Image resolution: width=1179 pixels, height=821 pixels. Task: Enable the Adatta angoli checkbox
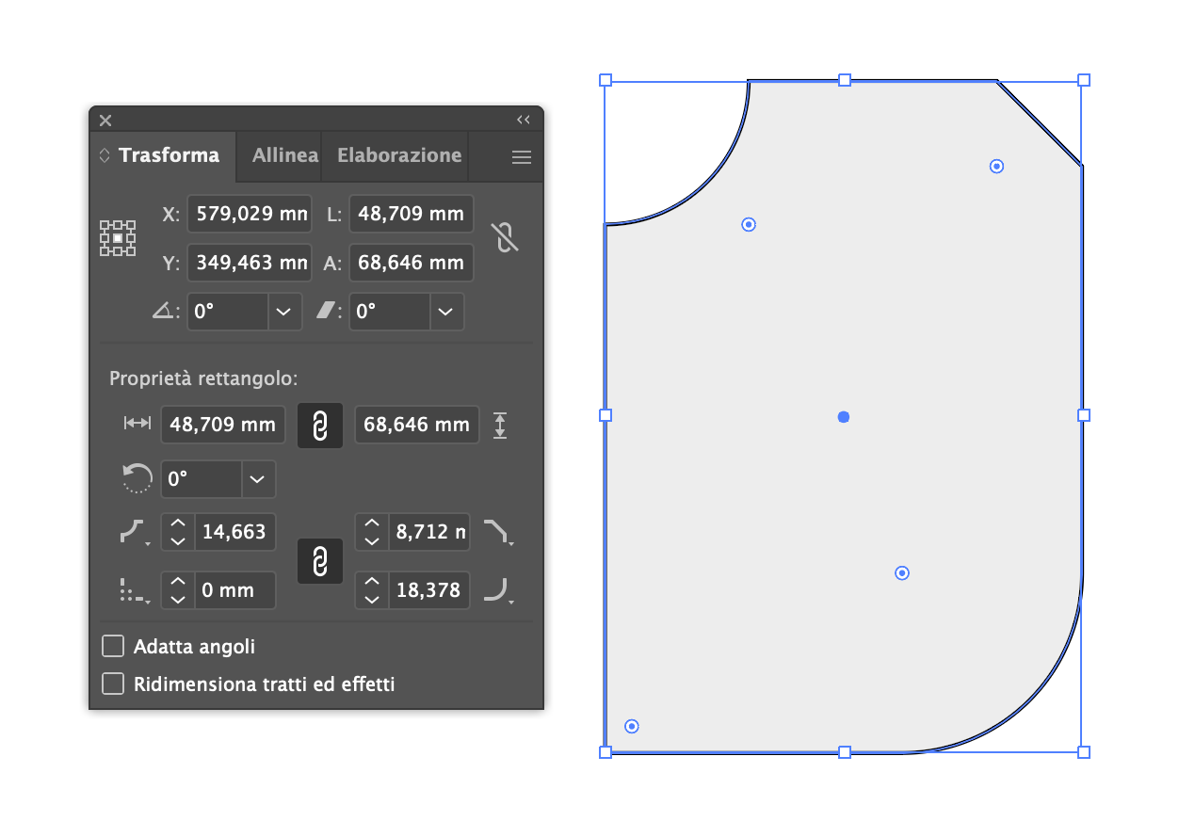(x=113, y=646)
